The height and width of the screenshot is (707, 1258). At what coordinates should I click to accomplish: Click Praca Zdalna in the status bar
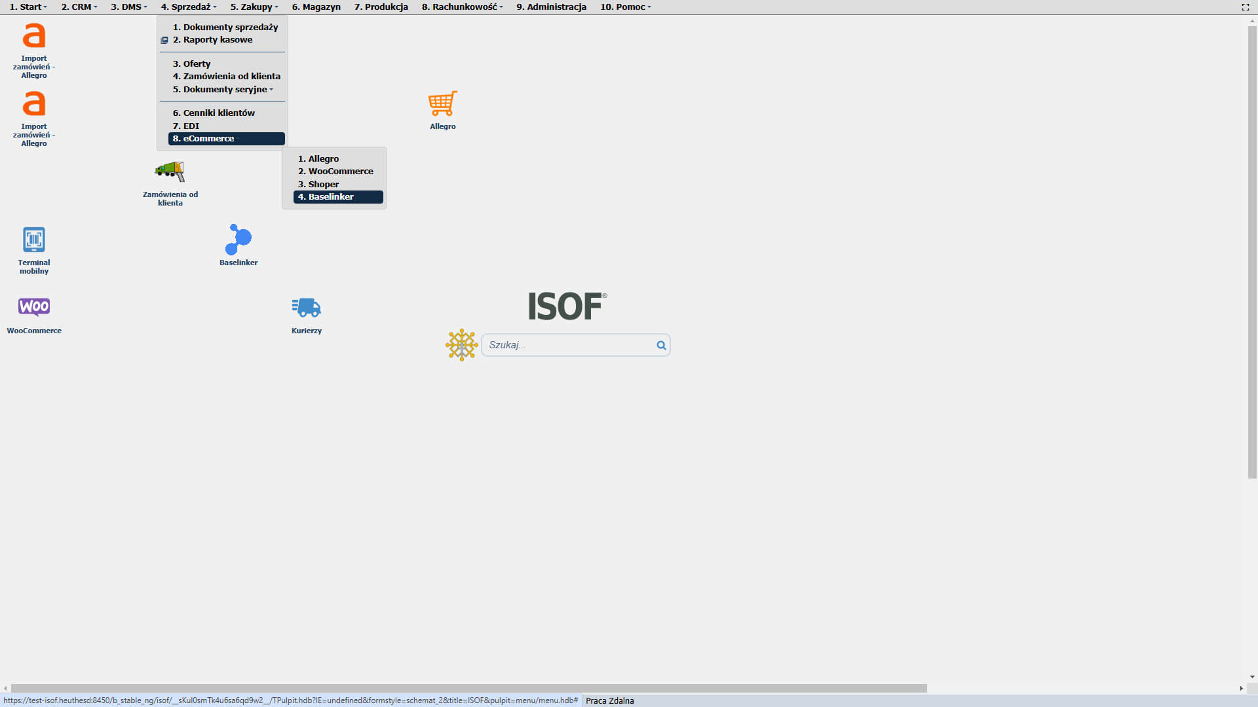pyautogui.click(x=609, y=701)
